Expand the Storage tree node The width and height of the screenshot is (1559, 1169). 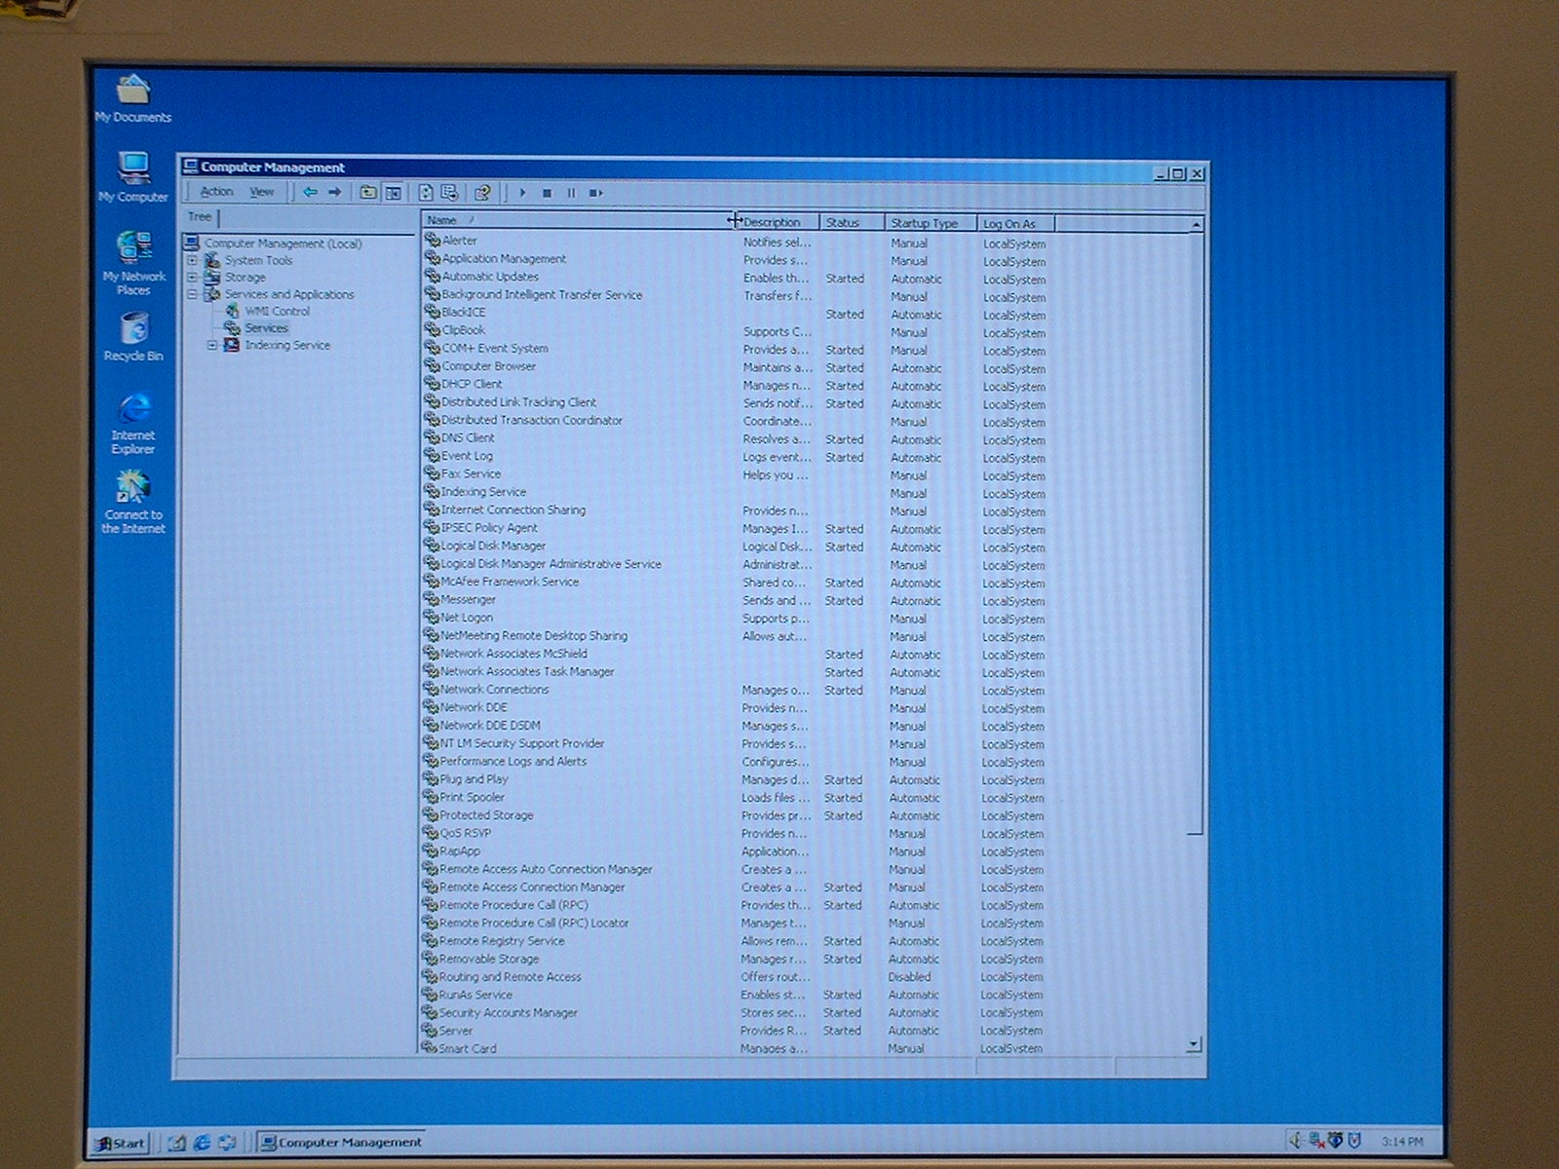[192, 278]
